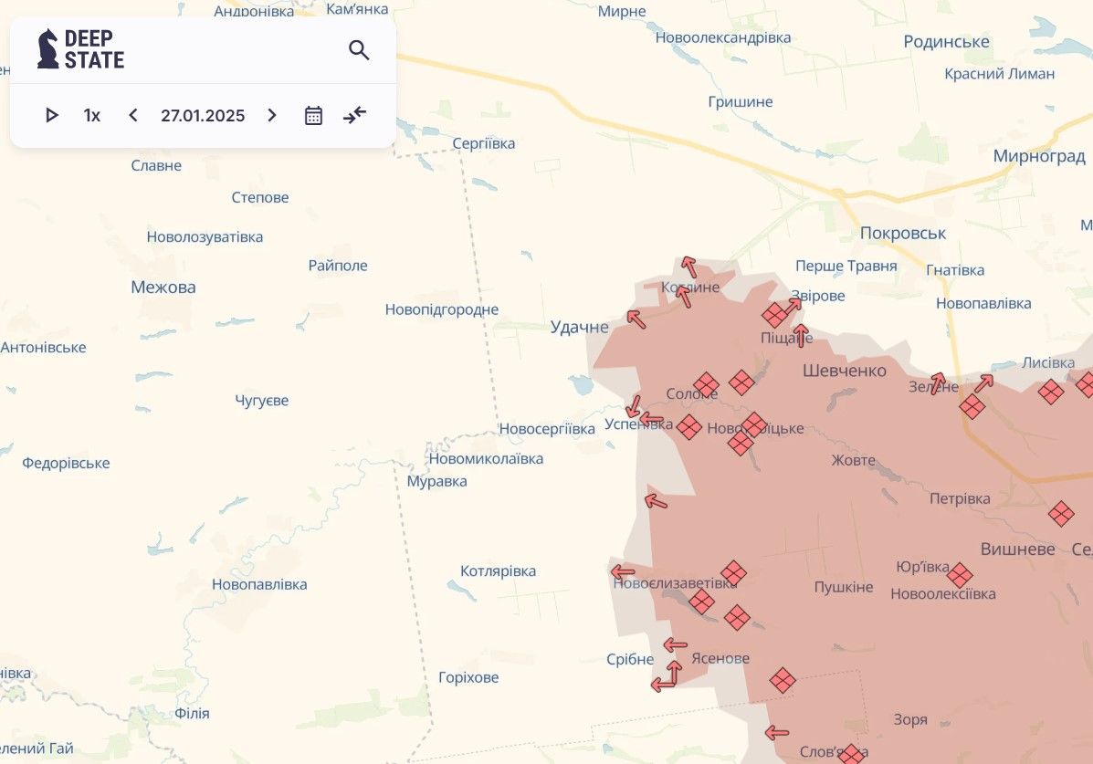The height and width of the screenshot is (764, 1093).
Task: Open the calendar date picker
Action: [313, 115]
